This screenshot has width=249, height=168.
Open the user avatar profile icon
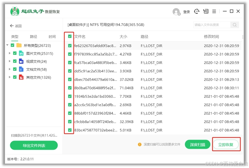176,12
